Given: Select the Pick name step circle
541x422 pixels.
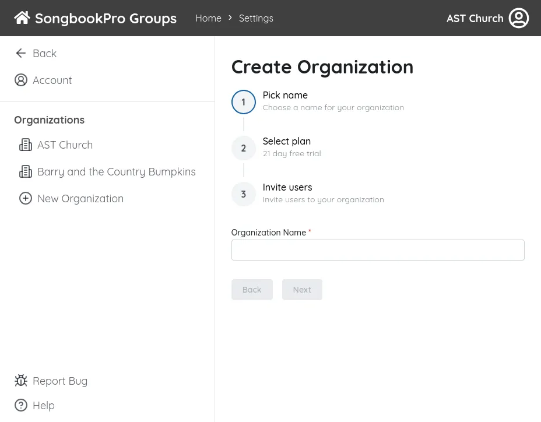Looking at the screenshot, I should coord(243,101).
